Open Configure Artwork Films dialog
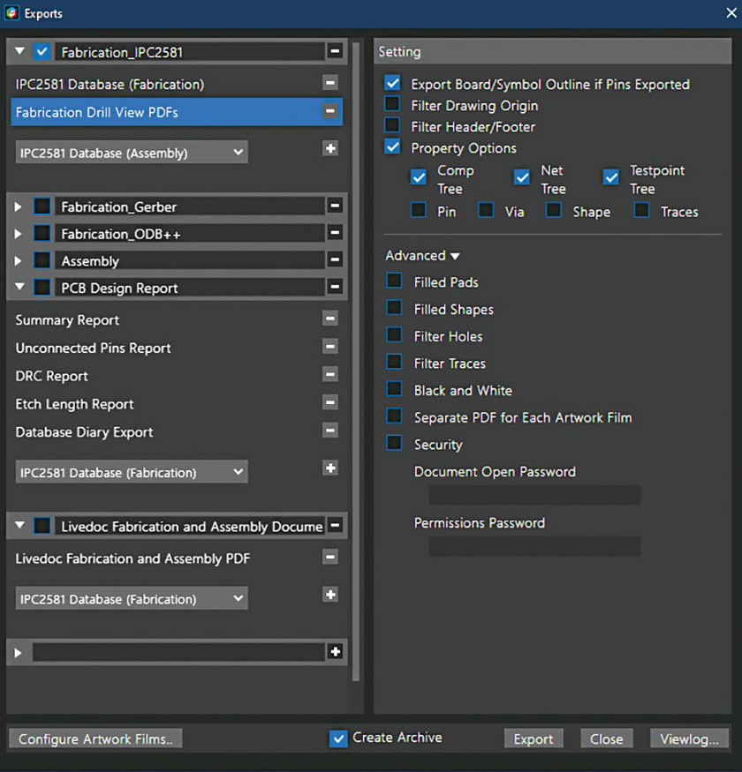Image resolution: width=742 pixels, height=772 pixels. (x=95, y=738)
